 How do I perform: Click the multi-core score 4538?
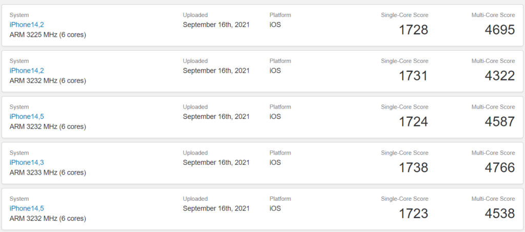click(499, 214)
